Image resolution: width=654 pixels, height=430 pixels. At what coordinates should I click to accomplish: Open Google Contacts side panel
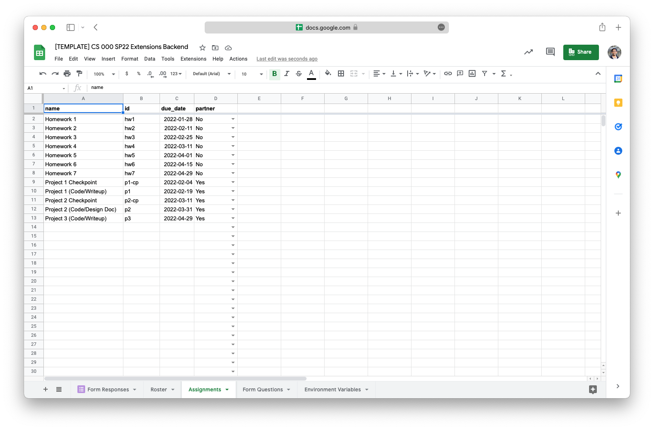click(618, 151)
